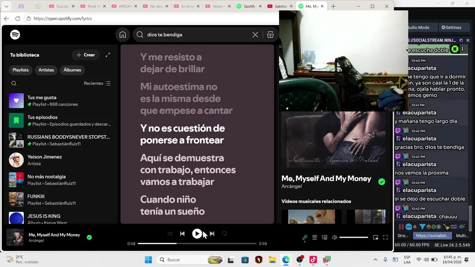Click the Crear button

point(86,55)
